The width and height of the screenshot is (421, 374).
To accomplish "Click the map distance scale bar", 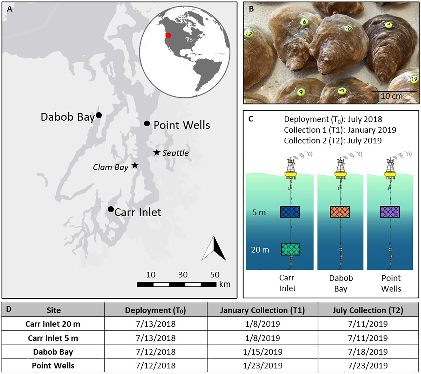I will pos(177,284).
